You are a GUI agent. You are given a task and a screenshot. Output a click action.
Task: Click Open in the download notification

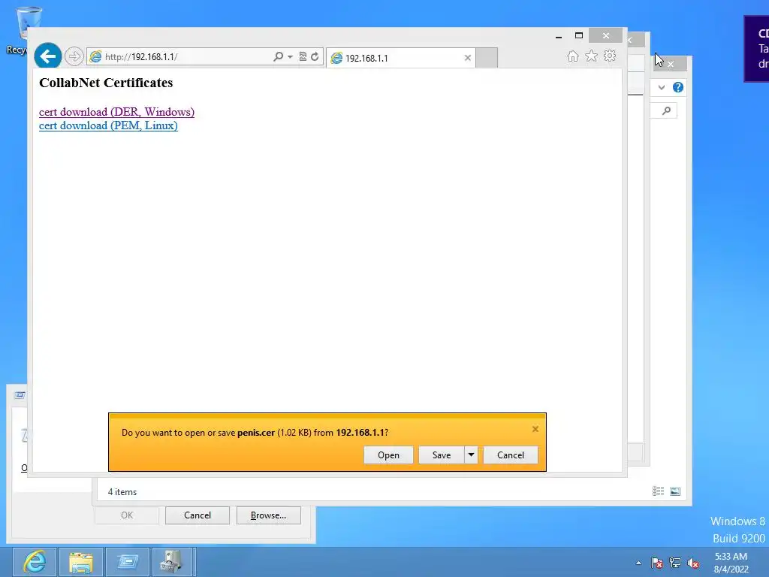click(388, 455)
